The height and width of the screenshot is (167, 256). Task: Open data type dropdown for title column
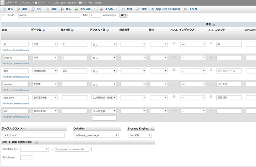(x=45, y=71)
